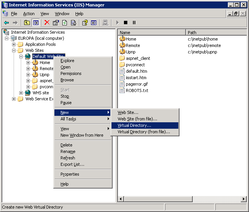This screenshot has width=249, height=212.
Task: Click the pvconnect folder icon in the list
Action: [x=122, y=64]
